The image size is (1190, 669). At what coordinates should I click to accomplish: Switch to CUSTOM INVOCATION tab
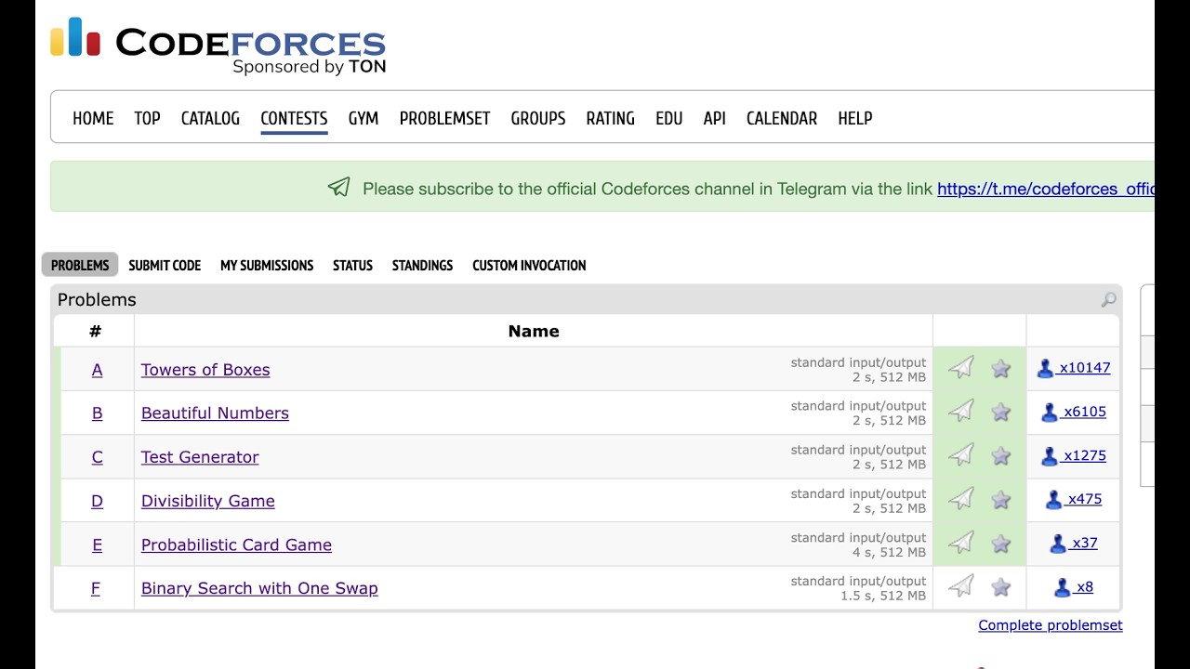(529, 265)
